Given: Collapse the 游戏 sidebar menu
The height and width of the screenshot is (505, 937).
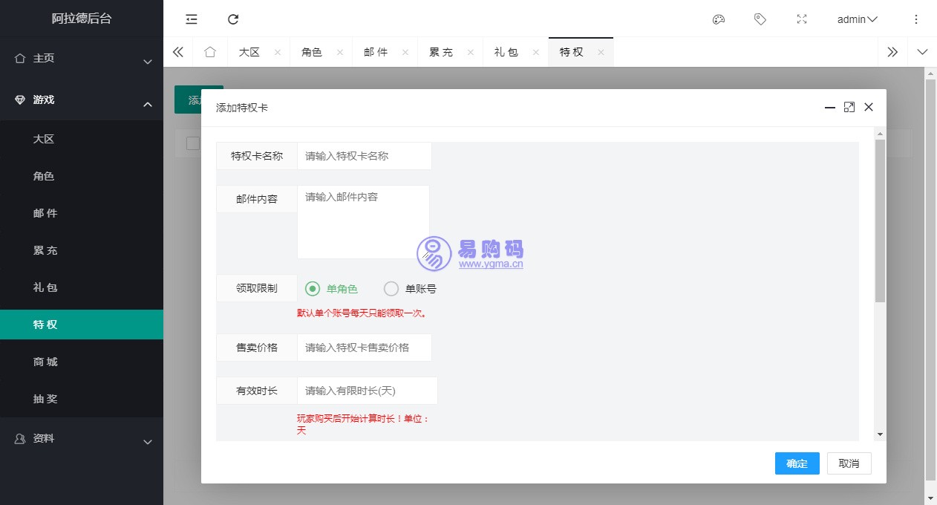Looking at the screenshot, I should click(82, 100).
